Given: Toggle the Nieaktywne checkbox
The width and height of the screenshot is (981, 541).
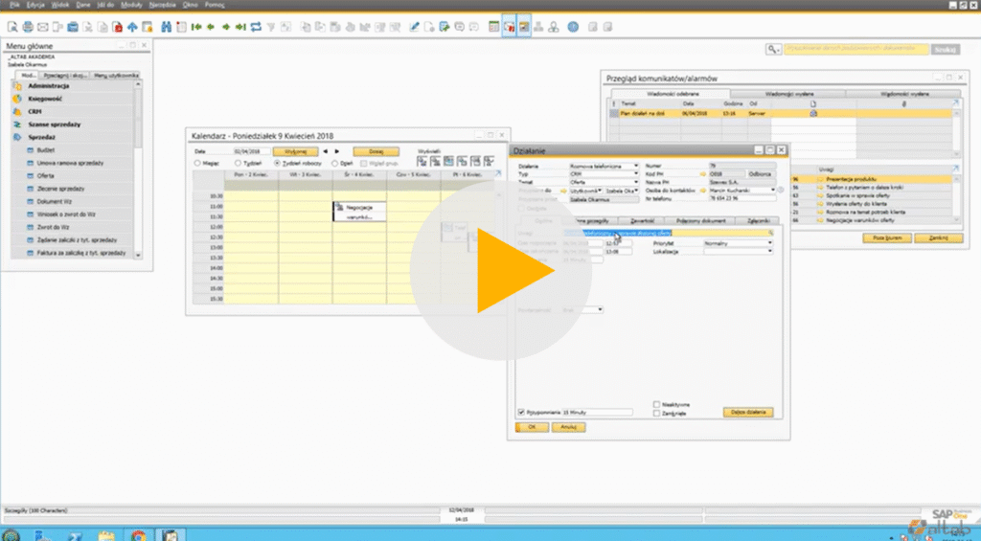Looking at the screenshot, I should coord(656,405).
